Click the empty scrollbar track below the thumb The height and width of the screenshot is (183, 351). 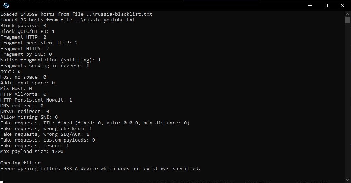click(347, 100)
